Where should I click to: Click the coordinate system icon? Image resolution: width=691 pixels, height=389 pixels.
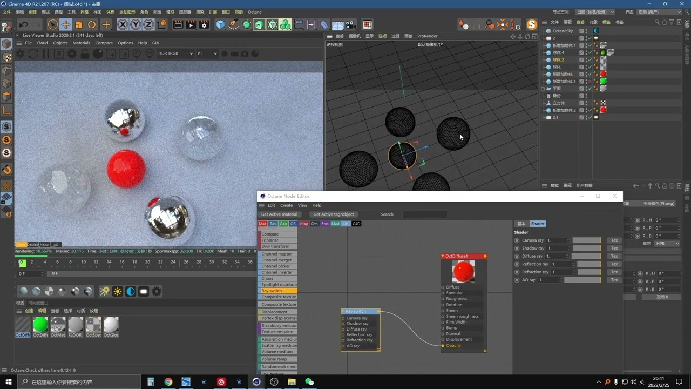pos(162,25)
